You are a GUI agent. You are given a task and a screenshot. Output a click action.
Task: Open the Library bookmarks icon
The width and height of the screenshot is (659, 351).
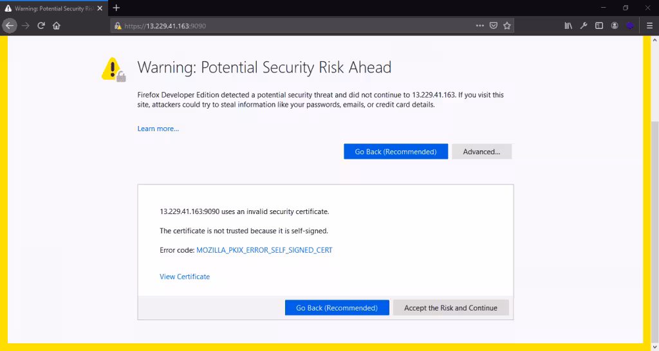pos(568,26)
